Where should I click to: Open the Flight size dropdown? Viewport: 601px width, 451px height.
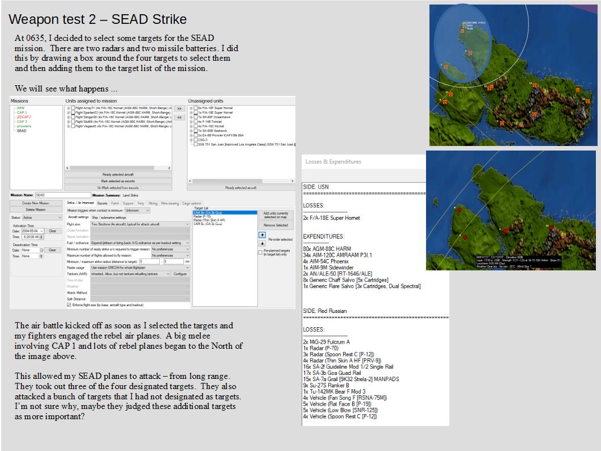(x=140, y=224)
